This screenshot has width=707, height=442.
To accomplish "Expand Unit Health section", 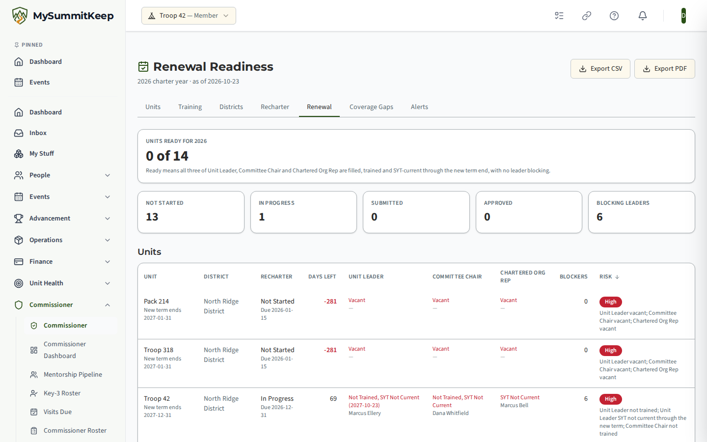I will 63,283.
